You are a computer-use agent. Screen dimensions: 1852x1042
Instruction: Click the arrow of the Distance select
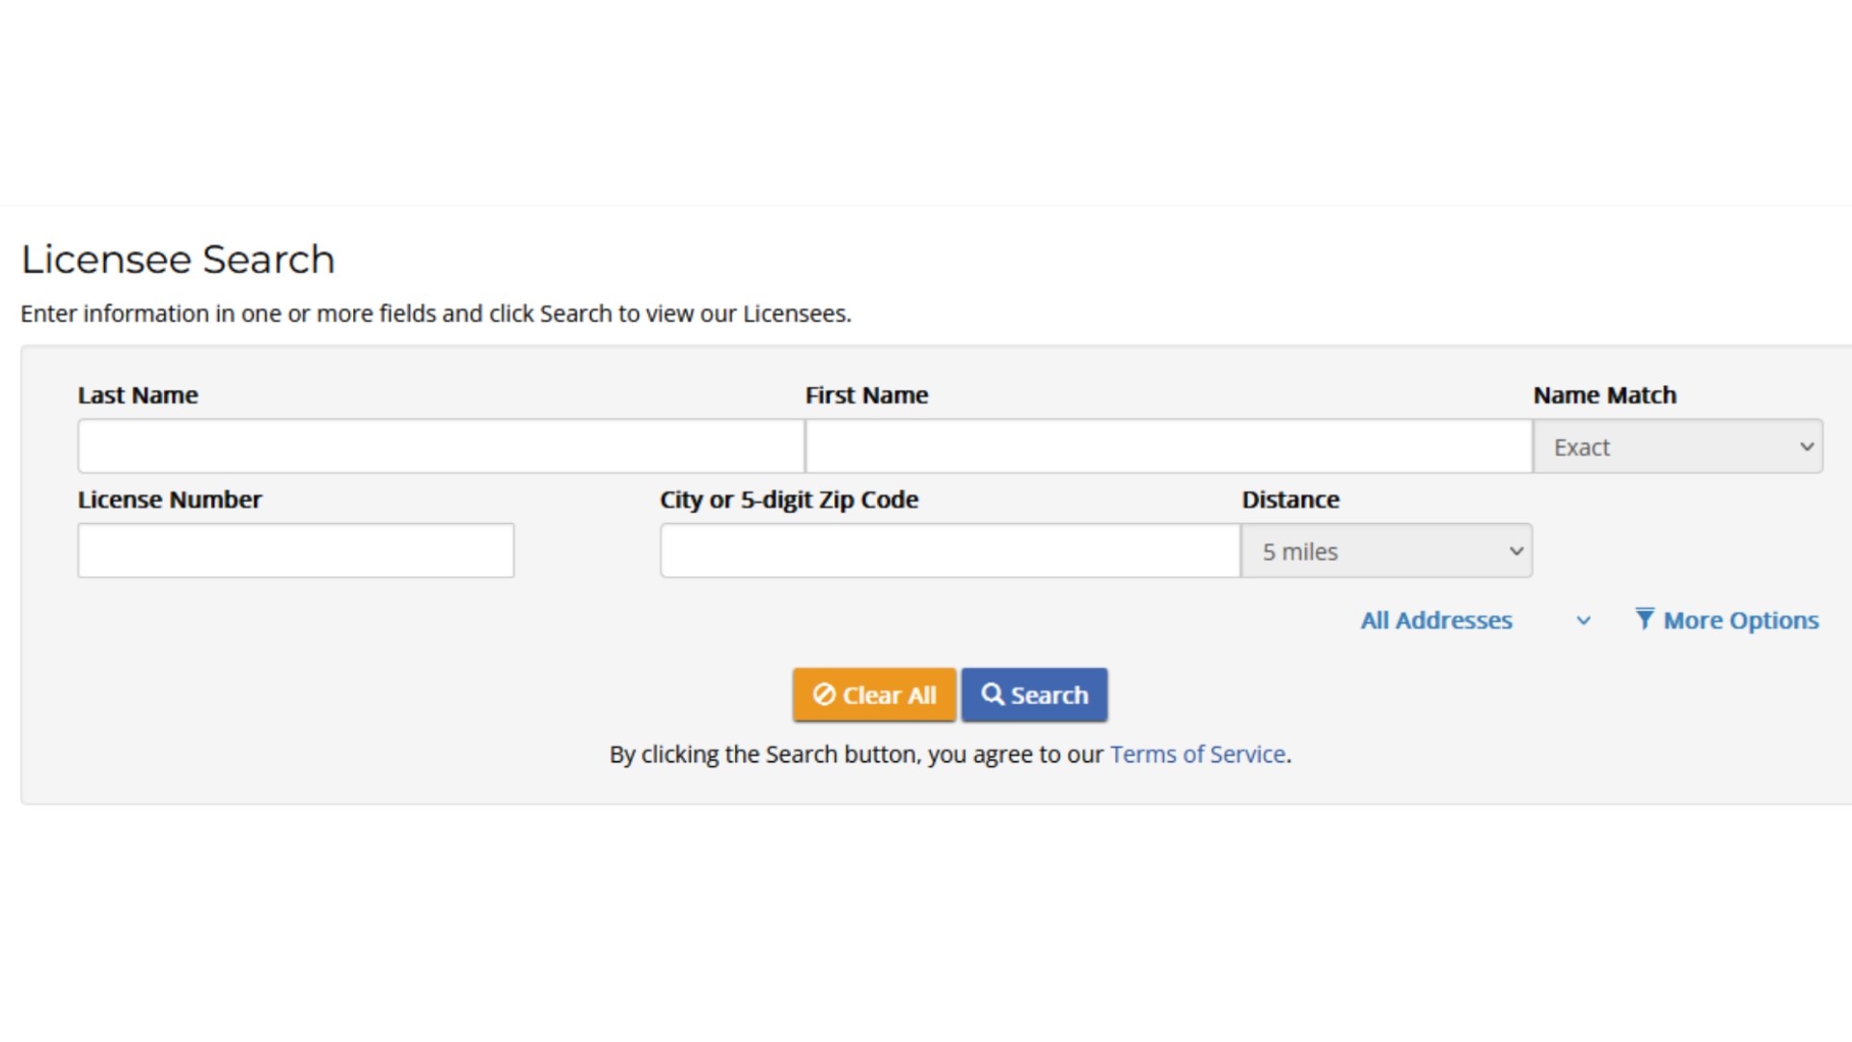1515,551
